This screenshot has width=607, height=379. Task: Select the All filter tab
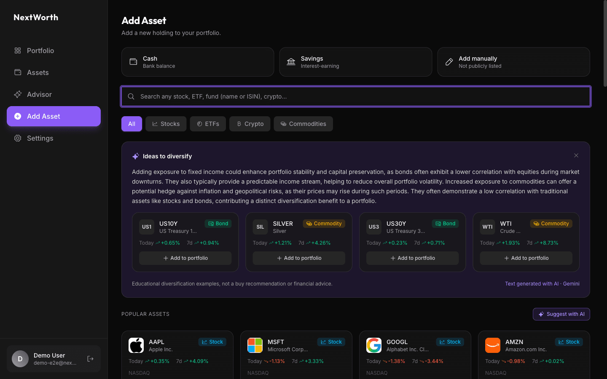click(132, 124)
